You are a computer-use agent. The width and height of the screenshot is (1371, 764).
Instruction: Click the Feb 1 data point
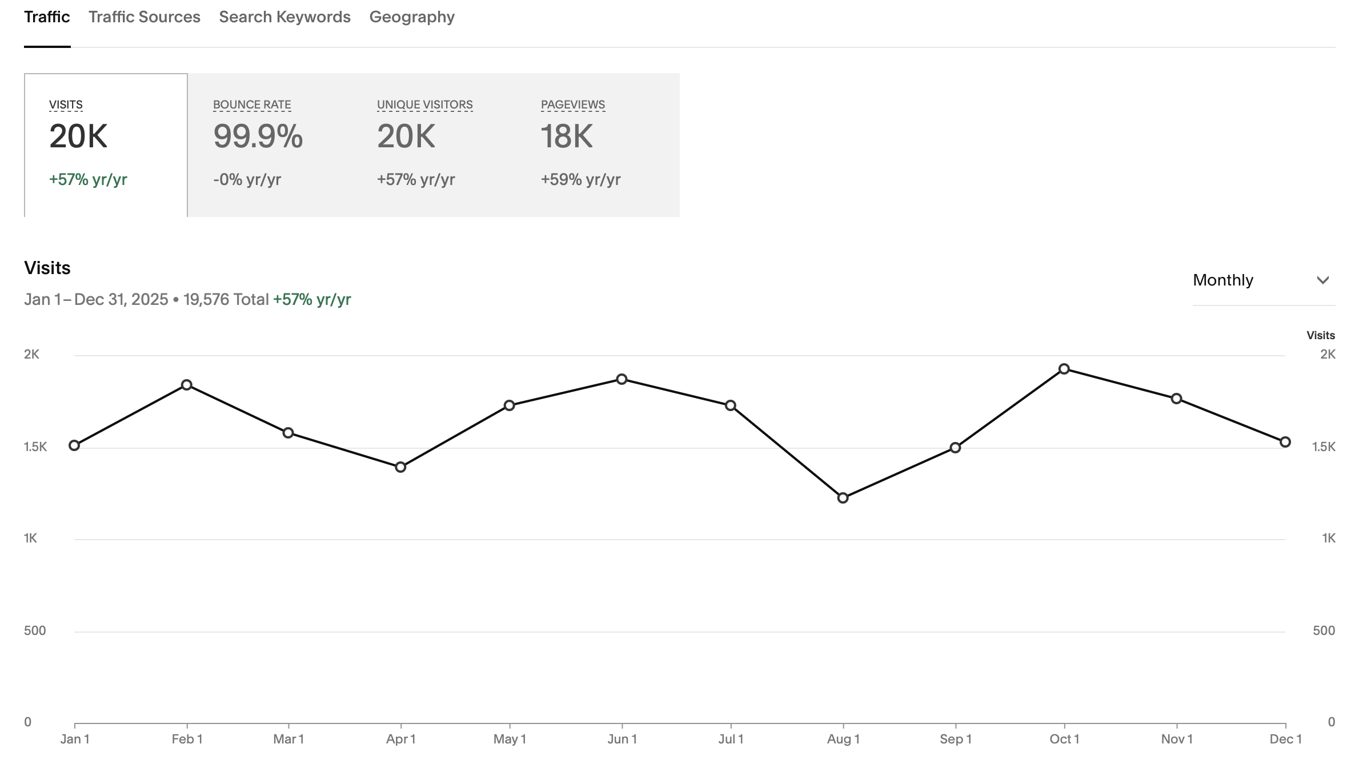pyautogui.click(x=187, y=385)
